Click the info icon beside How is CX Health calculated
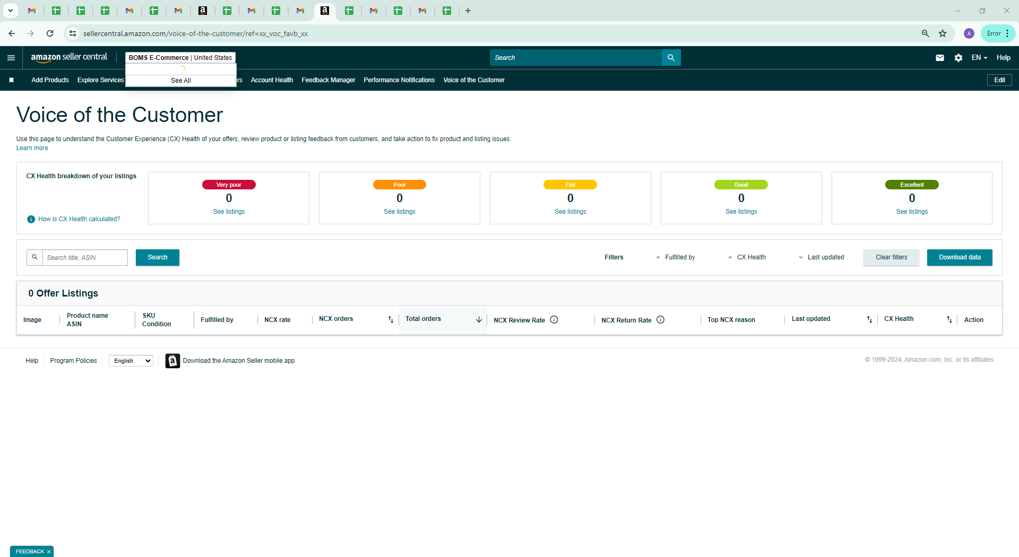 (31, 219)
